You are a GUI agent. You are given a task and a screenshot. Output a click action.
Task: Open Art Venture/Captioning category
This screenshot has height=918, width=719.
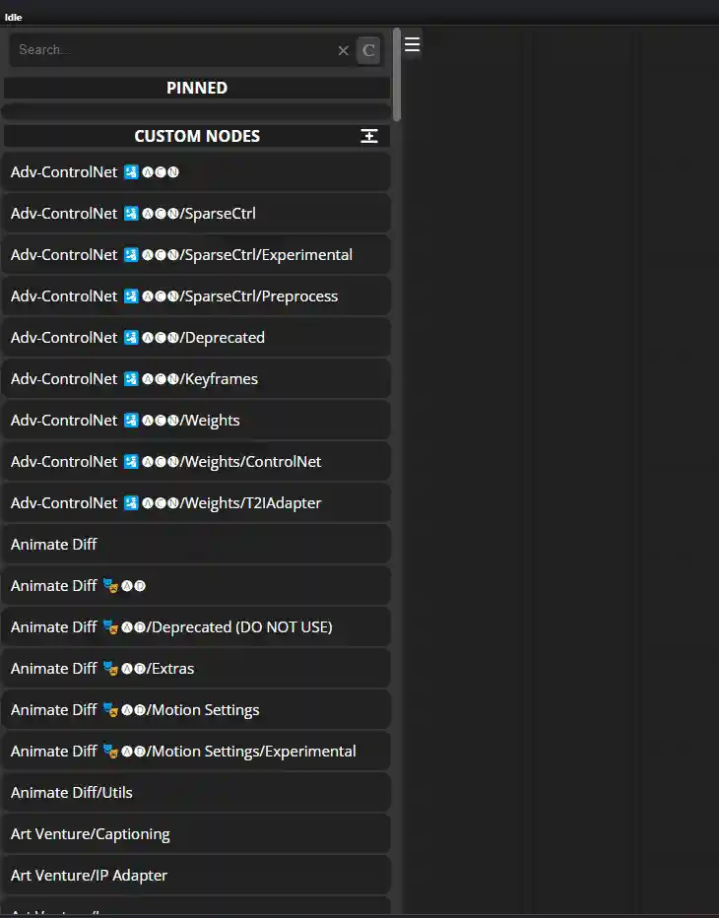pos(196,834)
